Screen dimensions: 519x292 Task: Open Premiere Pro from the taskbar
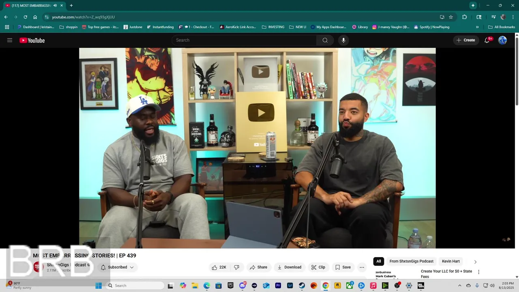click(x=278, y=286)
